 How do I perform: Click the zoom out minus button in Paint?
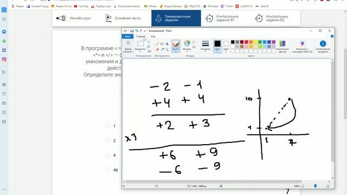point(303,186)
